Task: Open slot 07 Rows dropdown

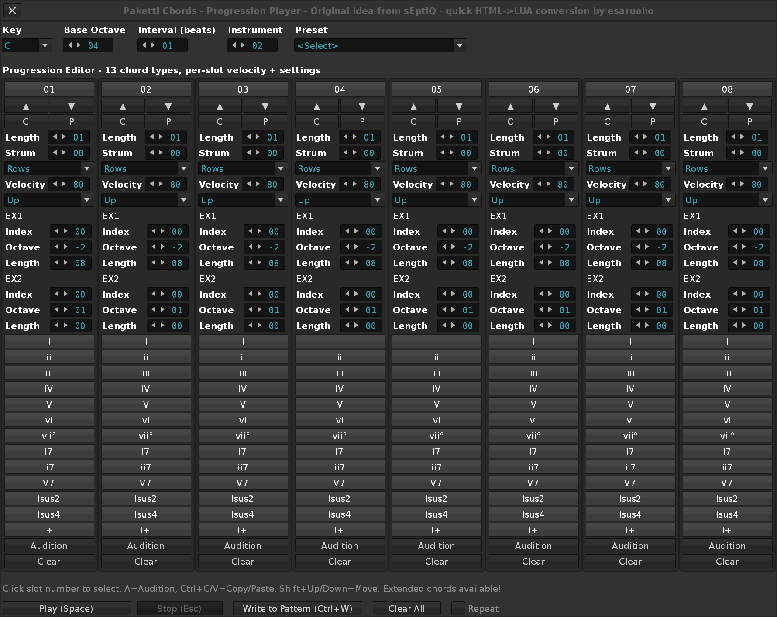Action: click(630, 168)
